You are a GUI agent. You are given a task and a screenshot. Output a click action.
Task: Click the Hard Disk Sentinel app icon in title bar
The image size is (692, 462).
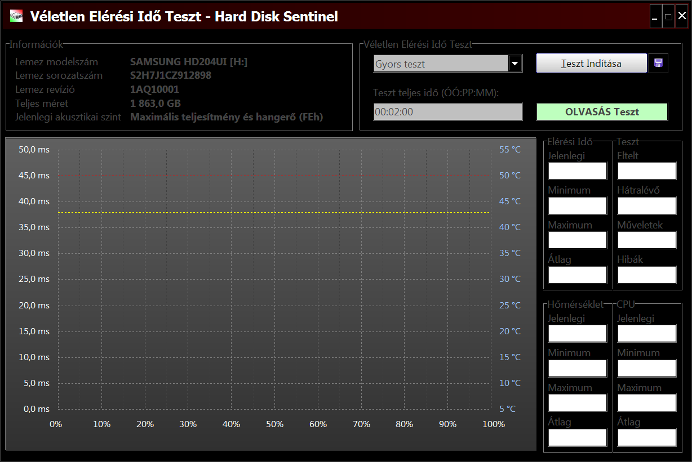tap(16, 16)
